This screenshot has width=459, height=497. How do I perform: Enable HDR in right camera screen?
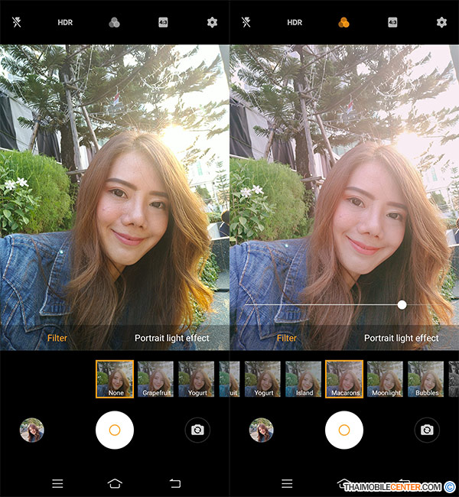(x=295, y=22)
